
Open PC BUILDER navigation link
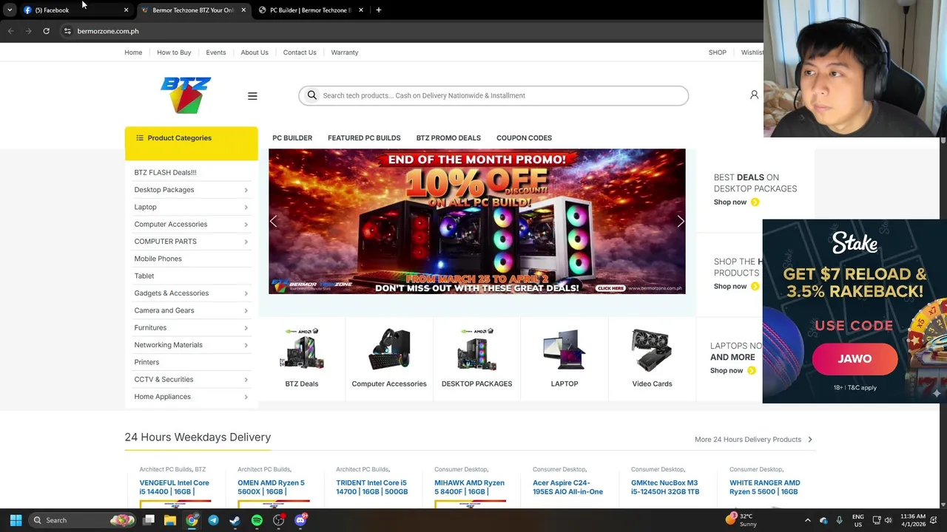[x=292, y=138]
